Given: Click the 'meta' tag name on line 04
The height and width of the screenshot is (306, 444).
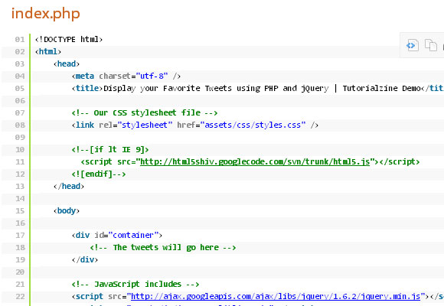Looking at the screenshot, I should pyautogui.click(x=85, y=76).
